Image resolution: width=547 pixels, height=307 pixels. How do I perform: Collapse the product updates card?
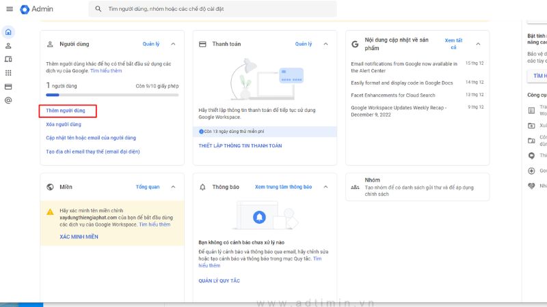(x=478, y=44)
